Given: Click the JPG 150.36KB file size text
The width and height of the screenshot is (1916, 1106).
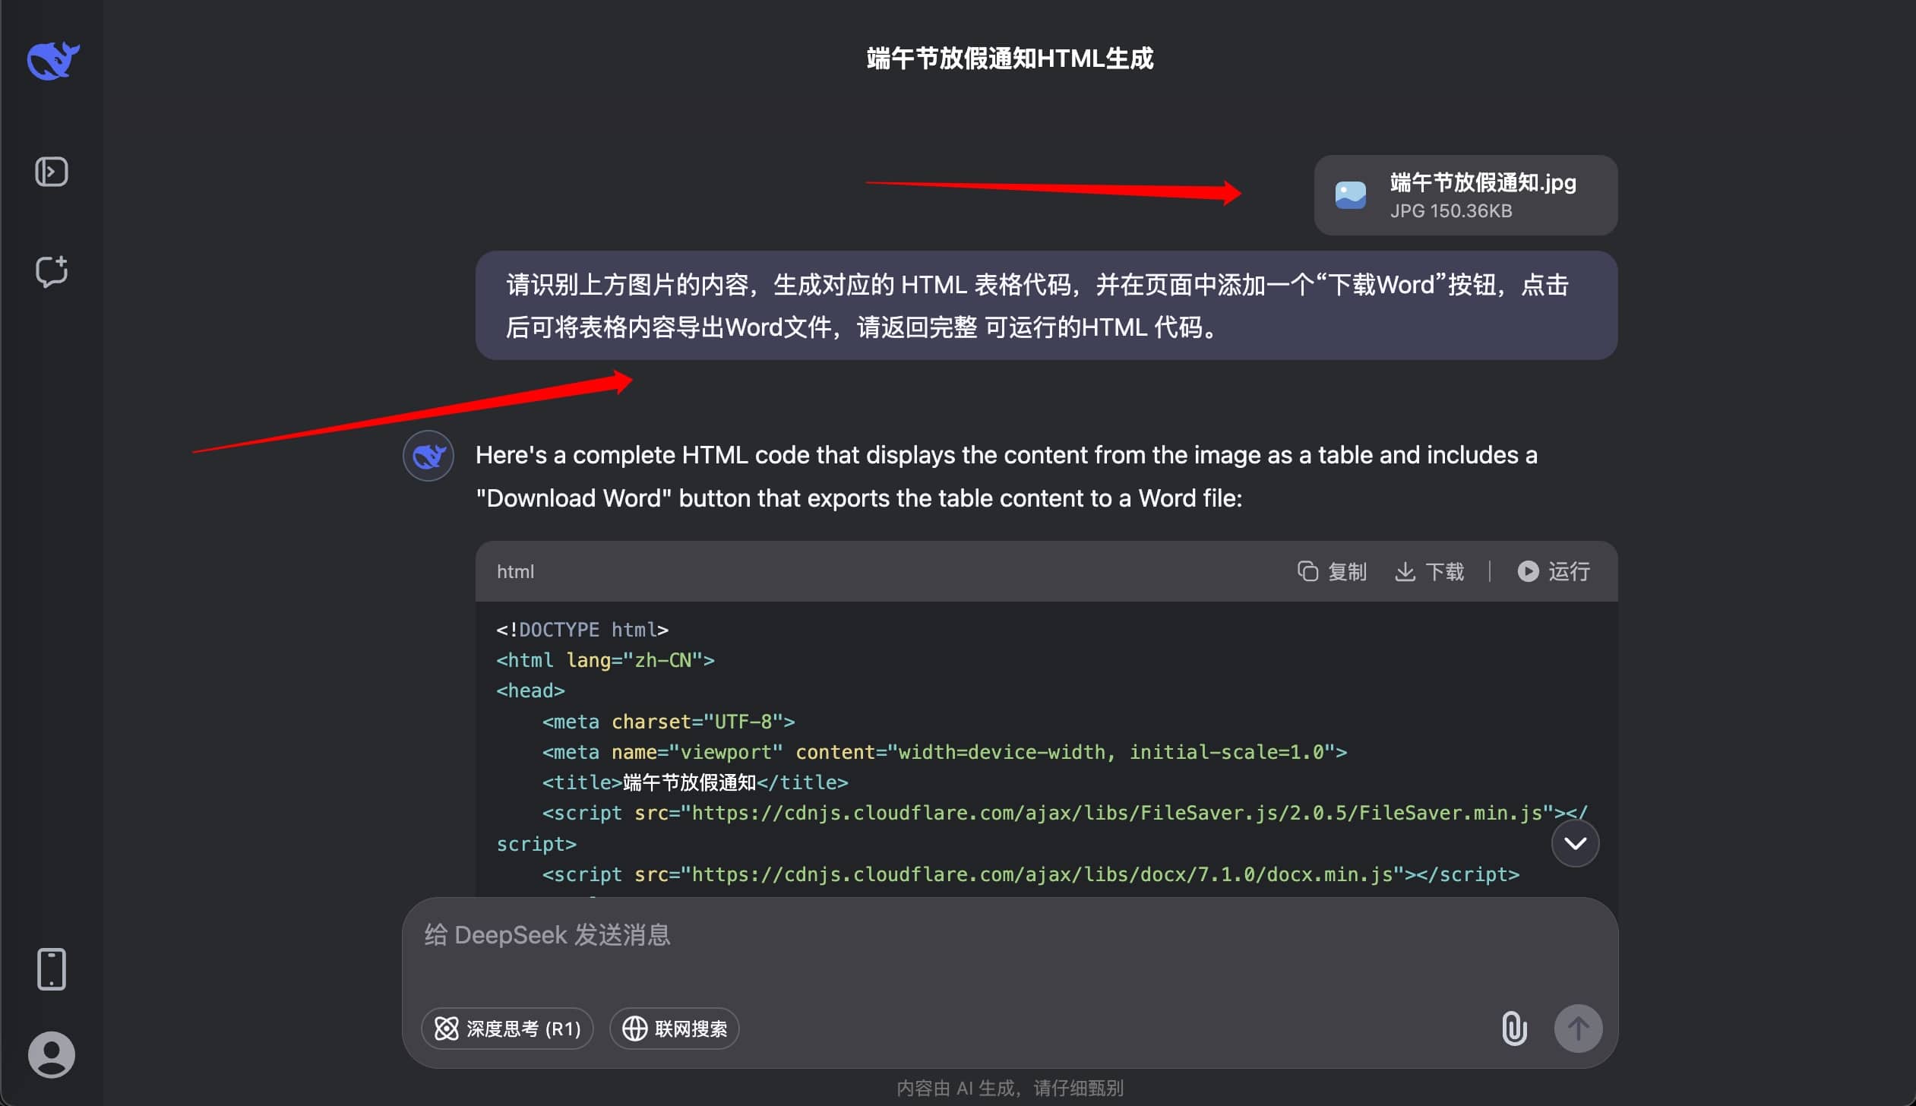Looking at the screenshot, I should [1451, 211].
